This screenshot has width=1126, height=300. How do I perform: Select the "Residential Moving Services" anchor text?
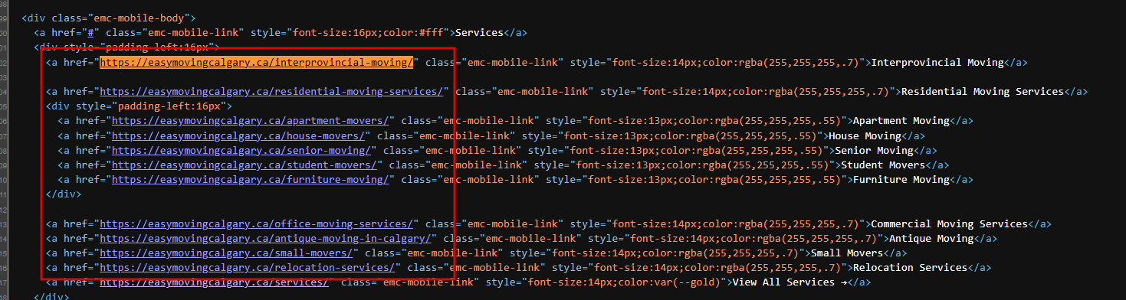click(x=983, y=91)
